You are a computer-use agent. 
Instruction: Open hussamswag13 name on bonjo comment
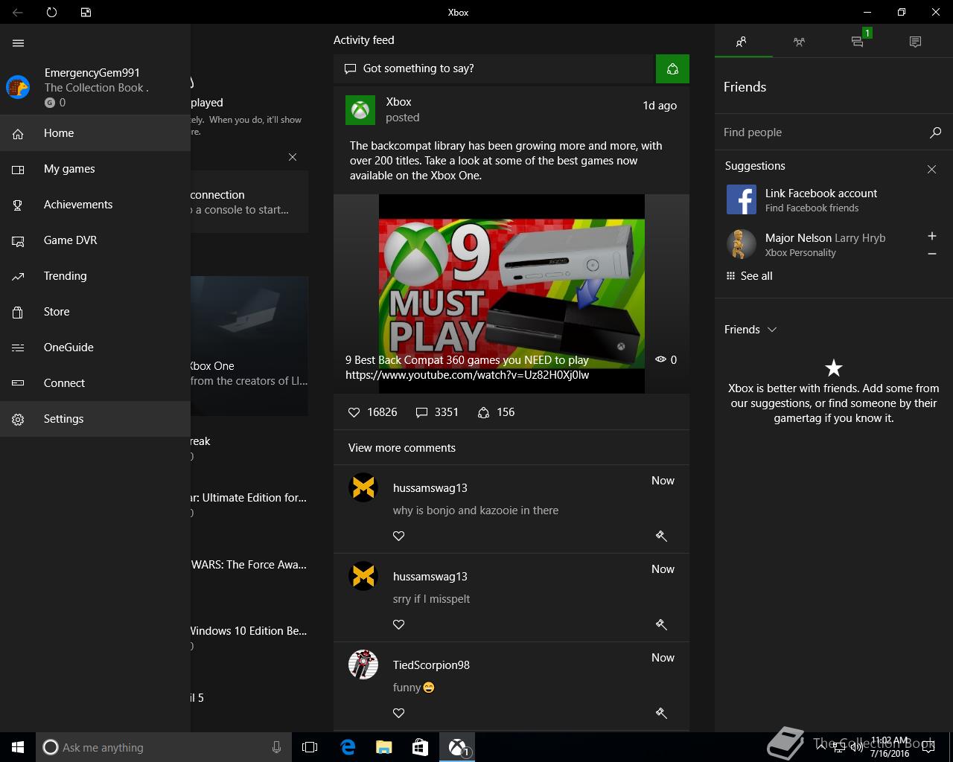click(x=430, y=488)
